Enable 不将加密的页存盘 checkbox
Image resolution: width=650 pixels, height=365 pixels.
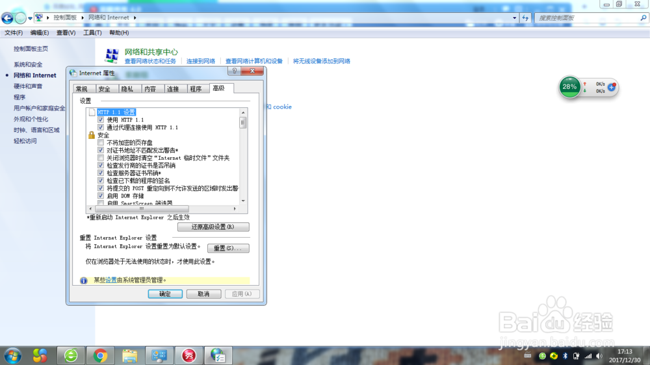(101, 142)
